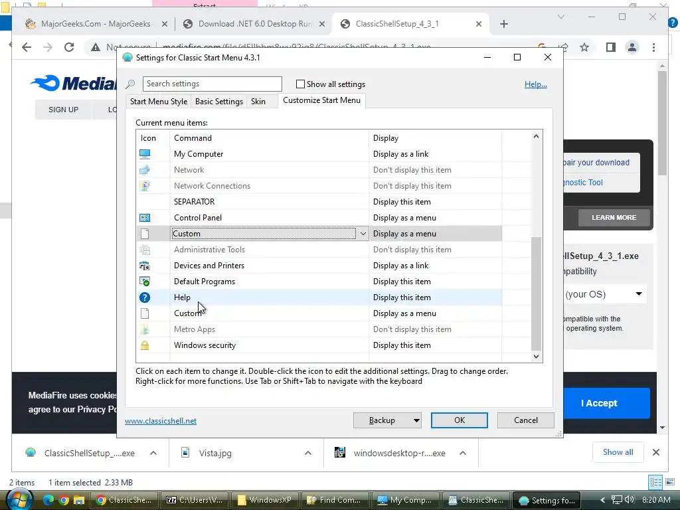Open the pinned Chrome taskbar icon

pos(64,500)
